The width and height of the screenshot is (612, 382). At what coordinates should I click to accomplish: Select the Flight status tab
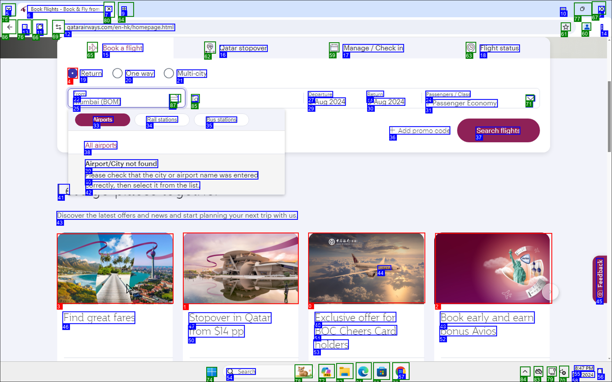[x=493, y=48]
